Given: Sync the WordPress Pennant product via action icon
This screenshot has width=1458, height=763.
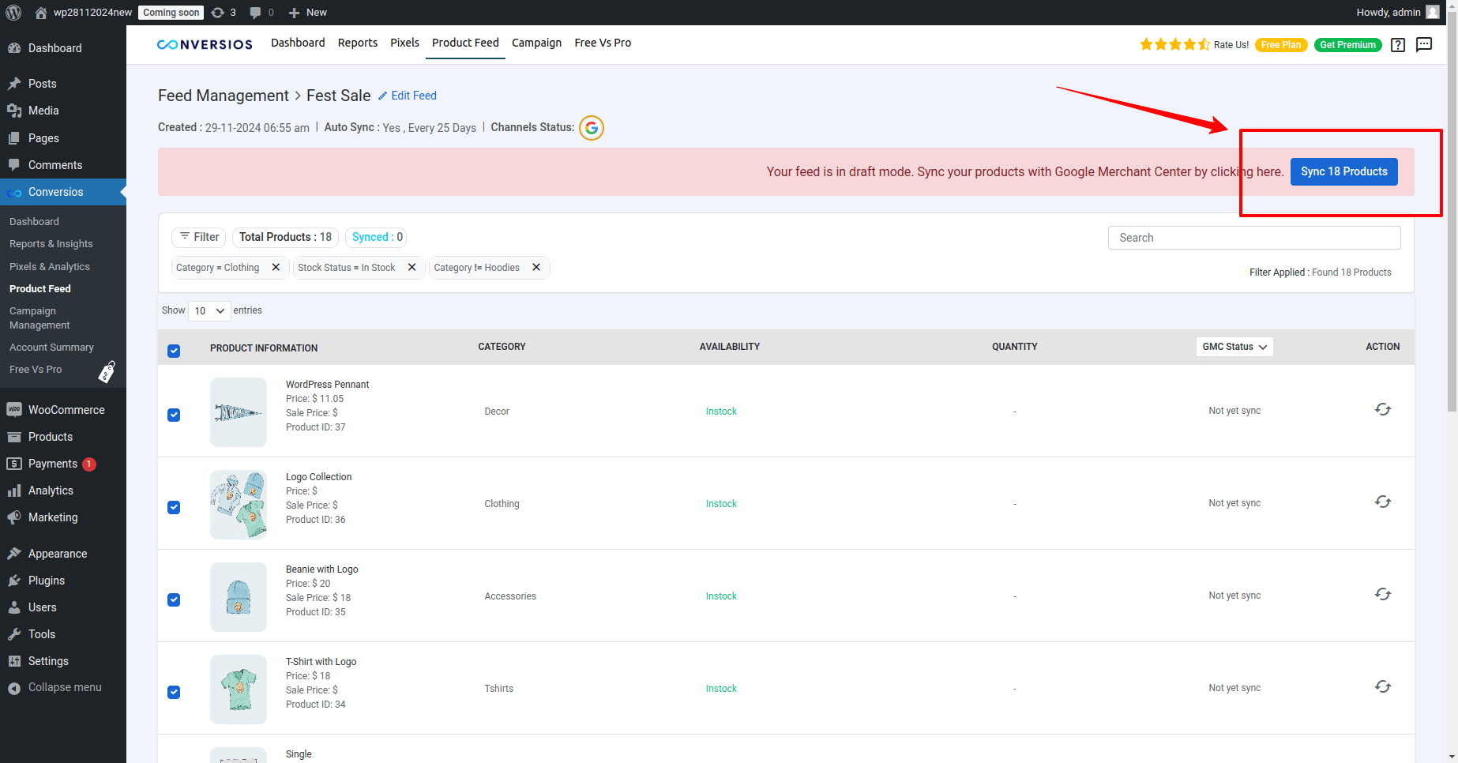Looking at the screenshot, I should click(x=1383, y=409).
